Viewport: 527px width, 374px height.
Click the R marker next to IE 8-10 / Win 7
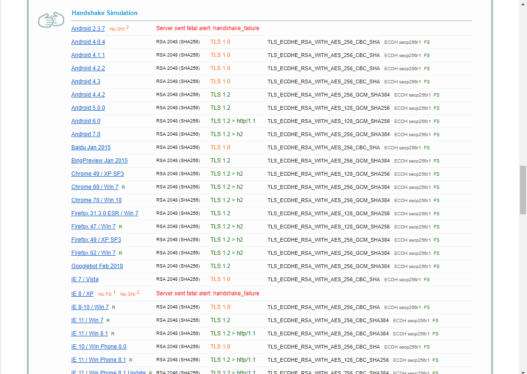tap(114, 308)
